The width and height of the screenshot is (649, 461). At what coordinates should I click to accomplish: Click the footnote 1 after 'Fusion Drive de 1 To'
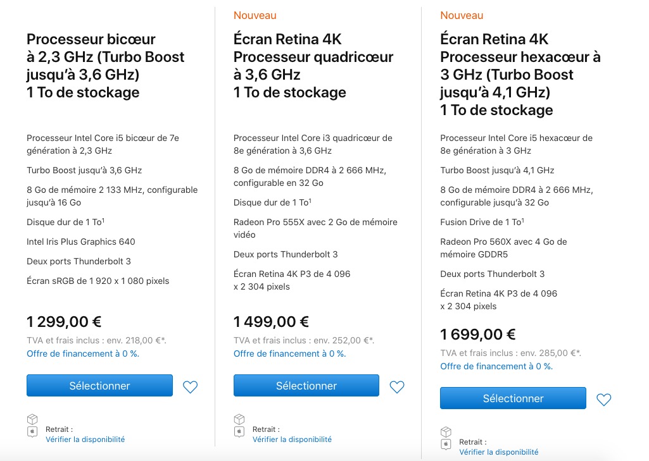[523, 220]
